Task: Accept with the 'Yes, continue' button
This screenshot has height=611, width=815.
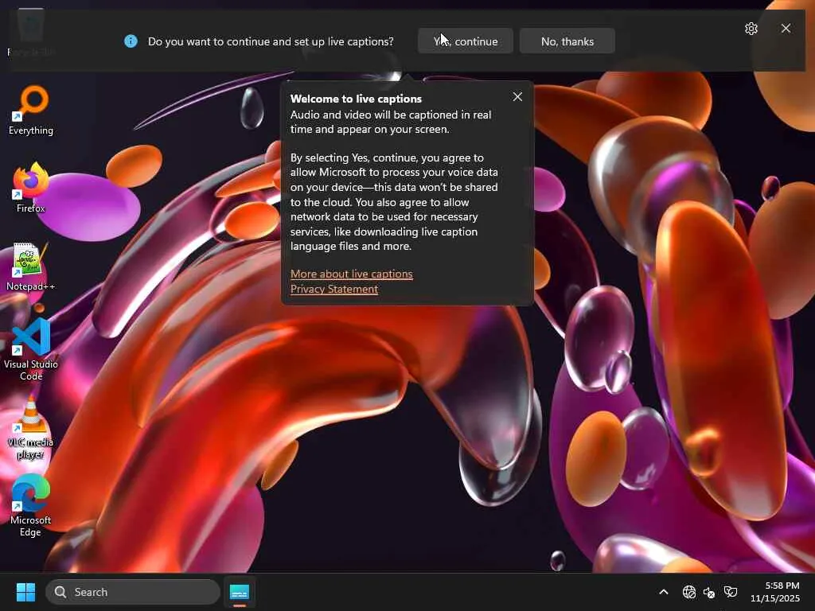Action: pos(465,41)
